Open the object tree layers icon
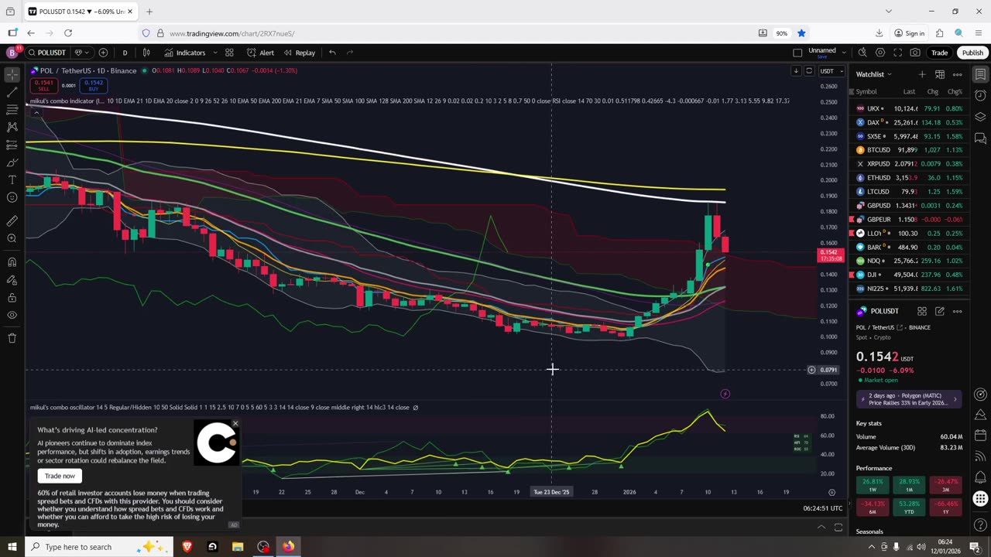This screenshot has height=557, width=991. pyautogui.click(x=980, y=117)
